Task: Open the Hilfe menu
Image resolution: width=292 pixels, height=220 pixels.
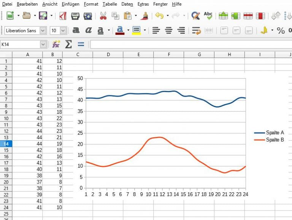Action: coord(177,4)
